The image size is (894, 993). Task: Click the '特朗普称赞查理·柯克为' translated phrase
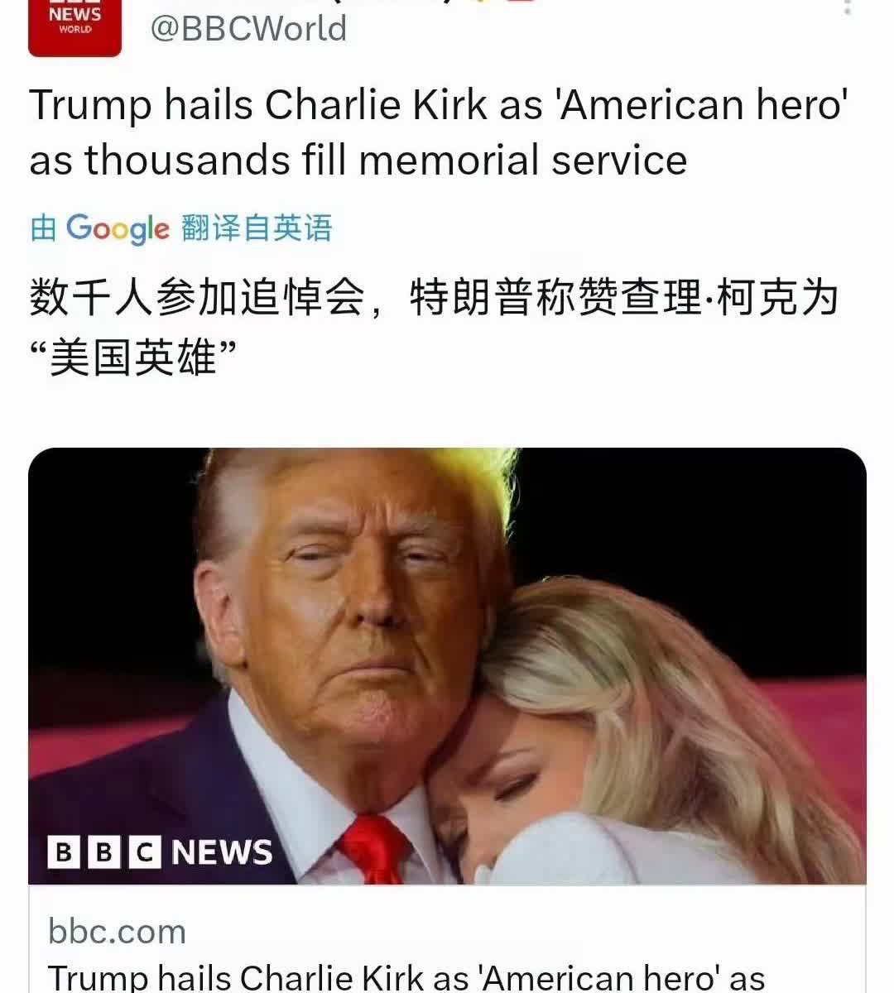[624, 297]
